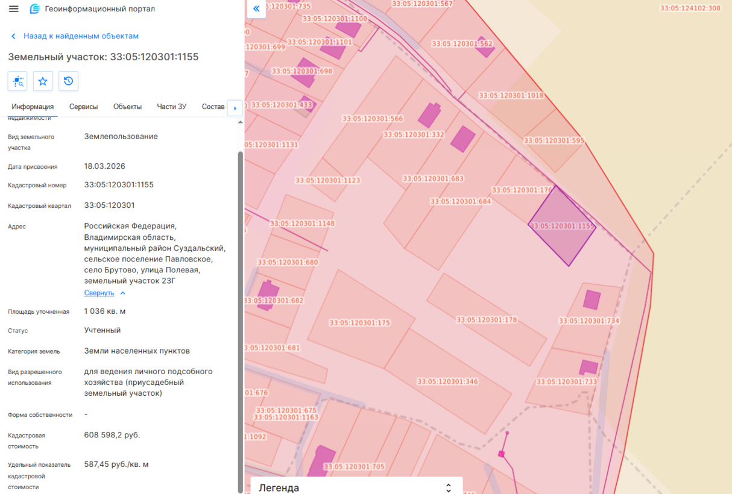Click map parcel label 33:05:120301:346

point(447,381)
